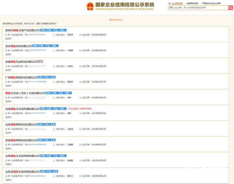Open 山东摸鱼网络科技有限公司 company page
This screenshot has width=234, height=184.
point(21,124)
